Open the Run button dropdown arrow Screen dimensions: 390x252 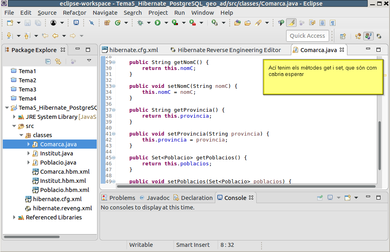pos(166,23)
